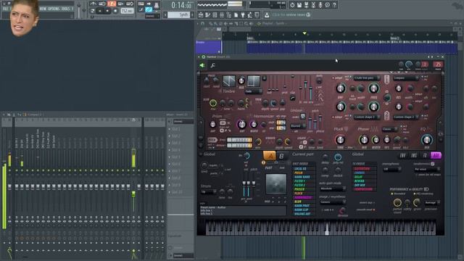Click the one-click recording microphone icon
Image resolution: width=464 pixels, height=261 pixels.
pyautogui.click(x=320, y=5)
